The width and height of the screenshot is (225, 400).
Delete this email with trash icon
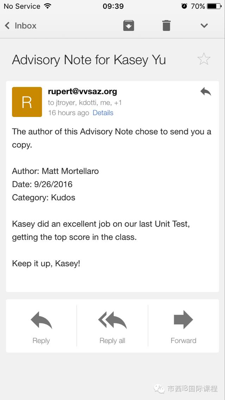[x=166, y=25]
